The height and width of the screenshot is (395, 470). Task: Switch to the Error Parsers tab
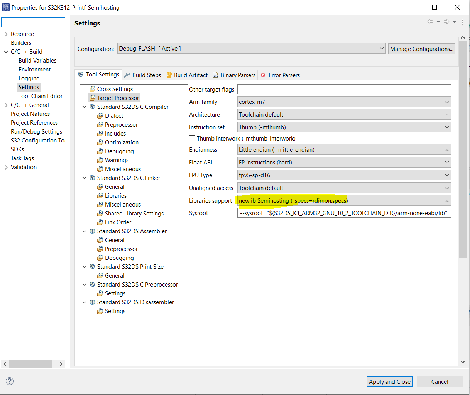coord(283,75)
